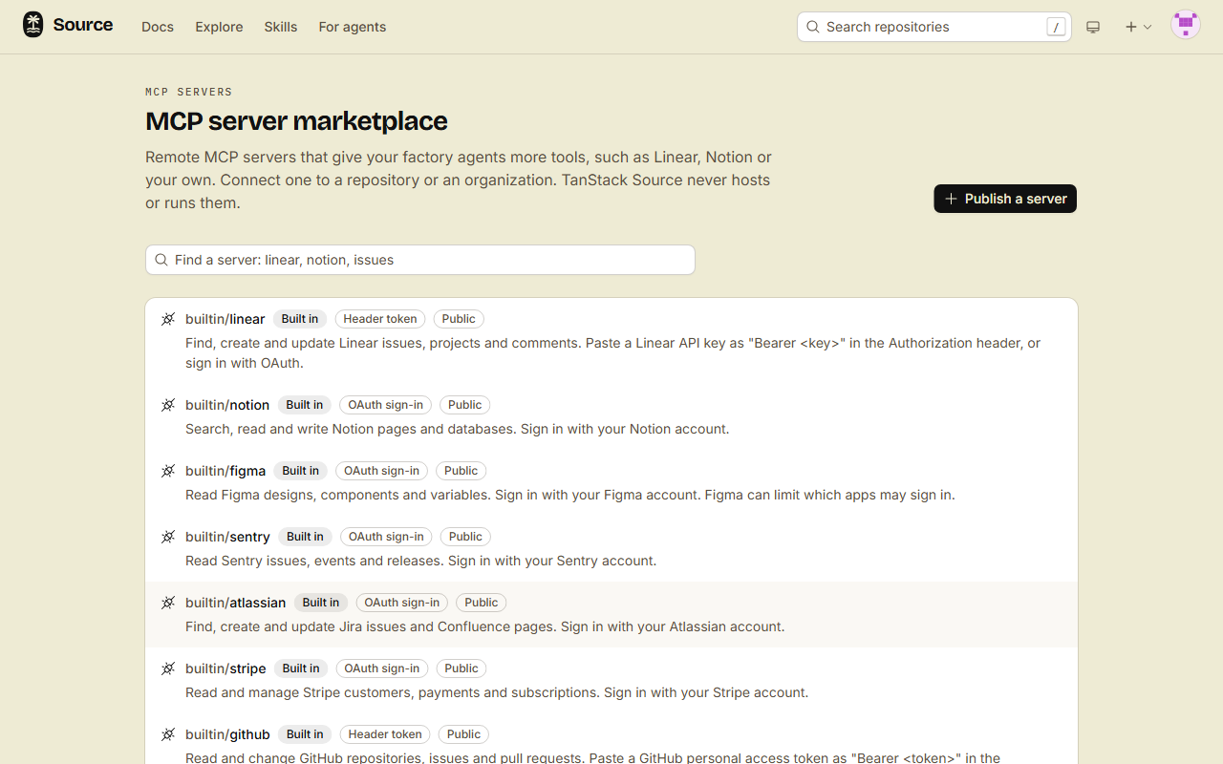The width and height of the screenshot is (1223, 764).
Task: Click the builtin/linear server icon
Action: (x=168, y=319)
